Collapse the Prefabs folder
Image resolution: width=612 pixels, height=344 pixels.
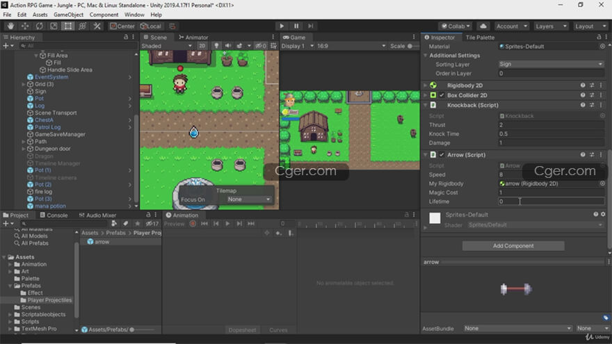pos(10,286)
